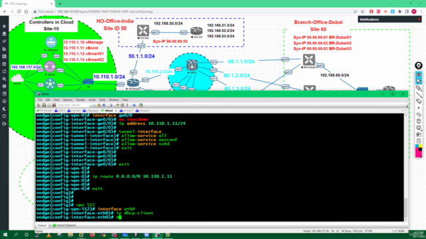This screenshot has width=426, height=239.
Task: Switch to the vSmart2 session tab
Action: [x=142, y=111]
